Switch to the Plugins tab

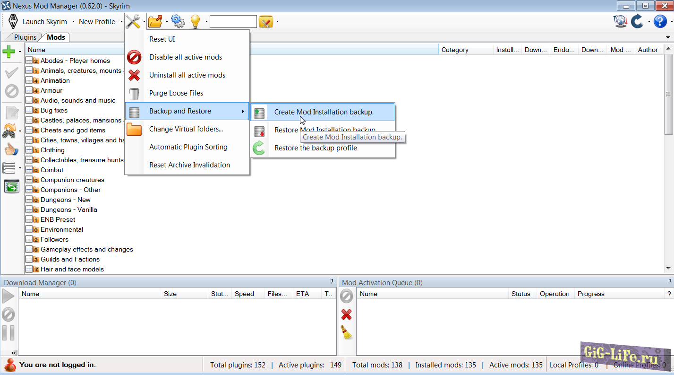point(25,37)
